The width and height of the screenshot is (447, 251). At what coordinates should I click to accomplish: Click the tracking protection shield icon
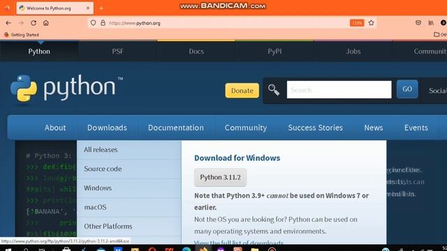(93, 23)
